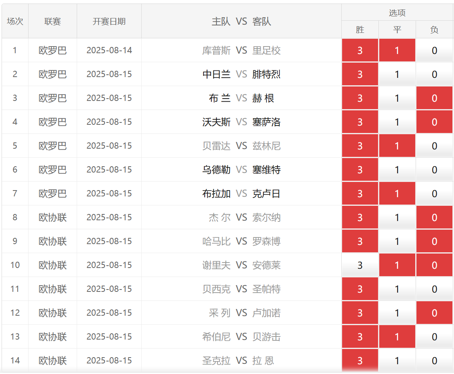The width and height of the screenshot is (454, 374).
Task: Deselect draw option 1 for 贝雷达 VS 兹林尼
Action: click(x=397, y=146)
